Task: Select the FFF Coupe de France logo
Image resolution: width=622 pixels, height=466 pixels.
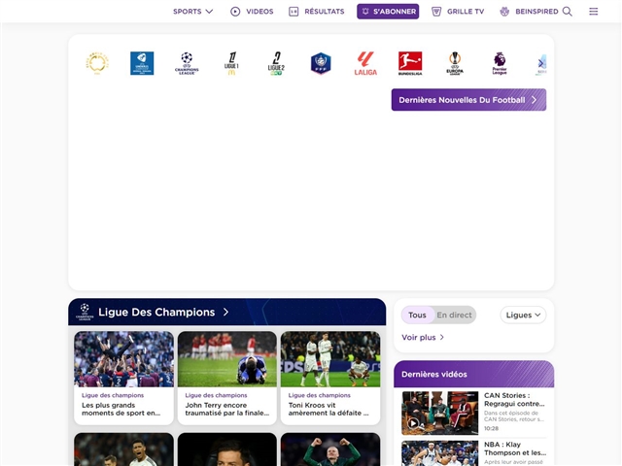Action: [x=321, y=63]
